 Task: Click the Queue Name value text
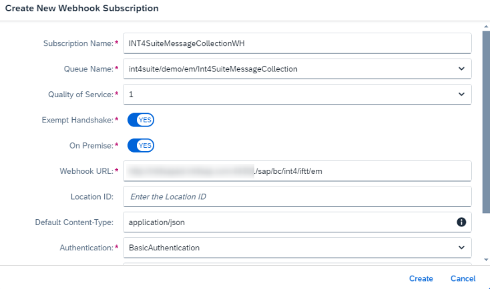[x=213, y=69]
